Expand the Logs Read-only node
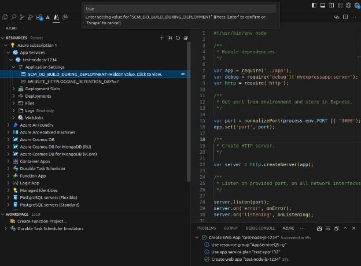 (13, 110)
